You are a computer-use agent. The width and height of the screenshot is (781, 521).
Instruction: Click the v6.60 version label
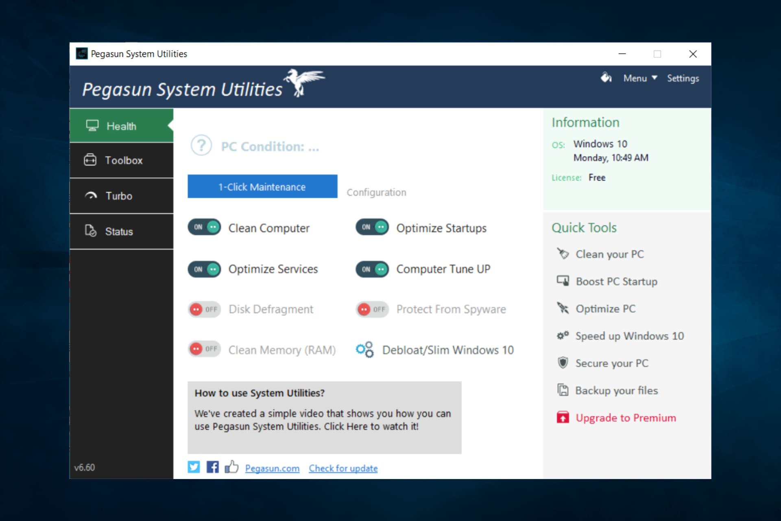tap(85, 467)
